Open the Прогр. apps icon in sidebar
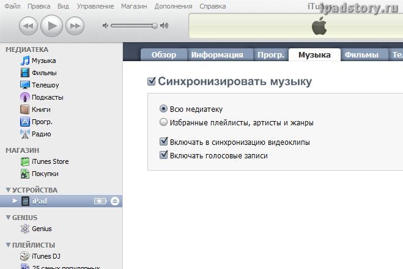403x269 pixels. tap(25, 122)
